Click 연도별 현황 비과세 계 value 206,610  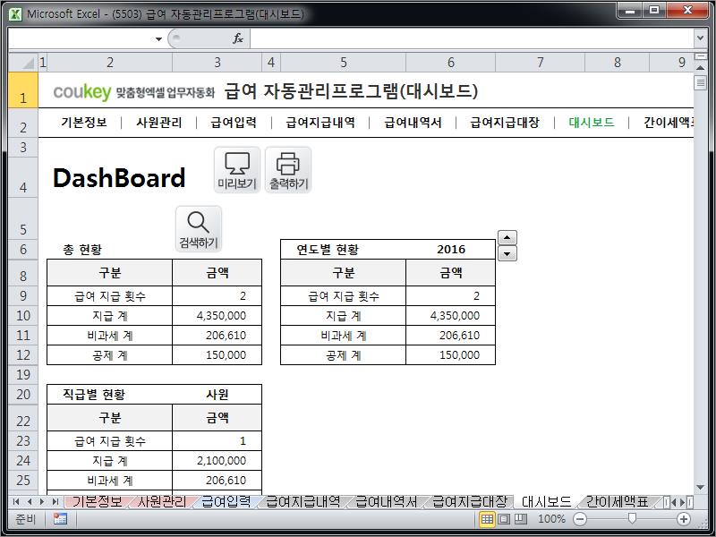[451, 335]
